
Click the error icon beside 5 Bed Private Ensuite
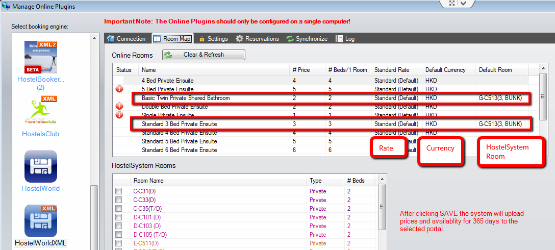tap(120, 89)
